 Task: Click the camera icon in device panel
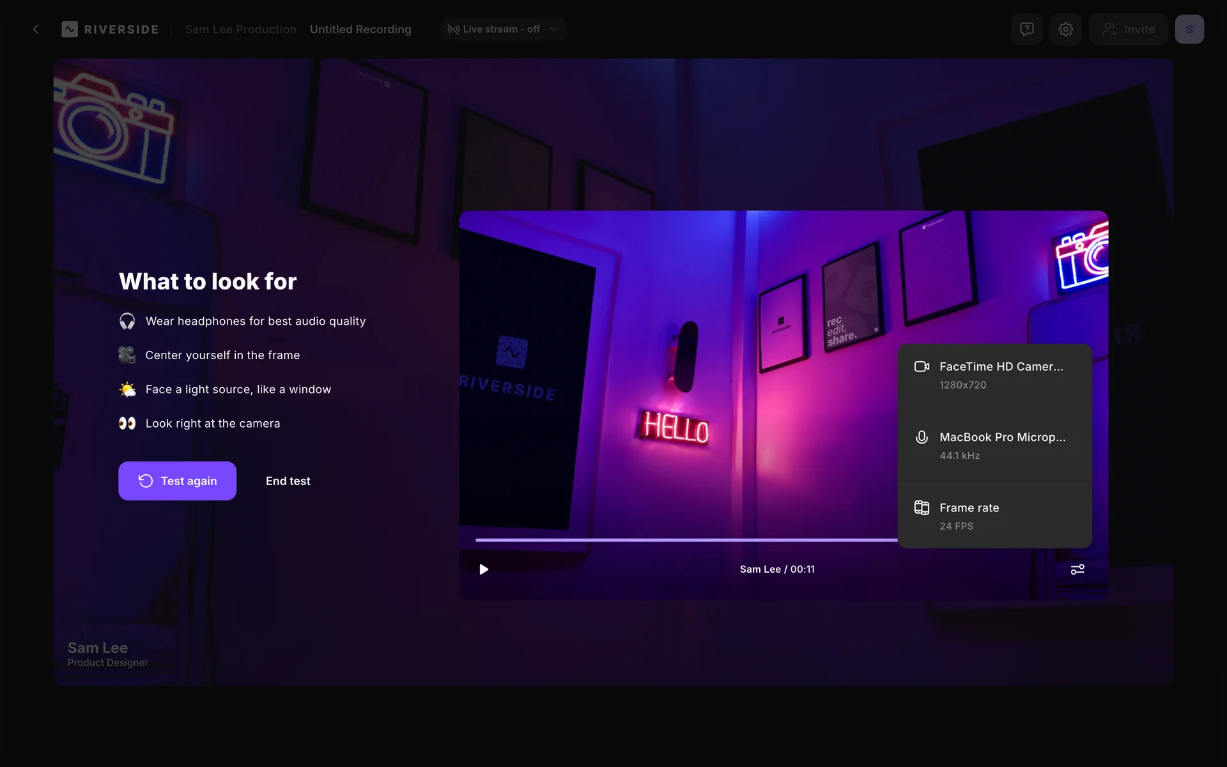click(922, 367)
